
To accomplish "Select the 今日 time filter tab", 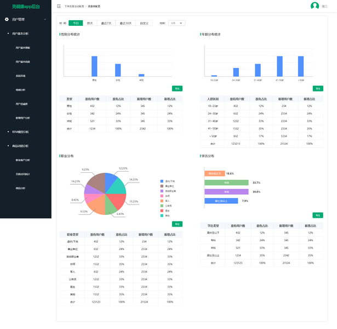I will (76, 23).
